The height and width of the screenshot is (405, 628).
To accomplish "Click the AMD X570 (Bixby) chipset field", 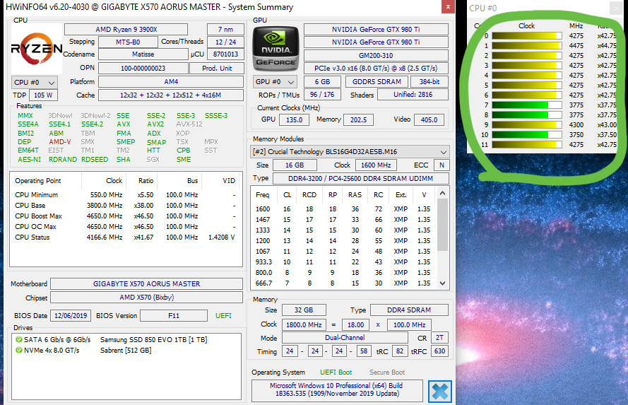I will coord(147,298).
